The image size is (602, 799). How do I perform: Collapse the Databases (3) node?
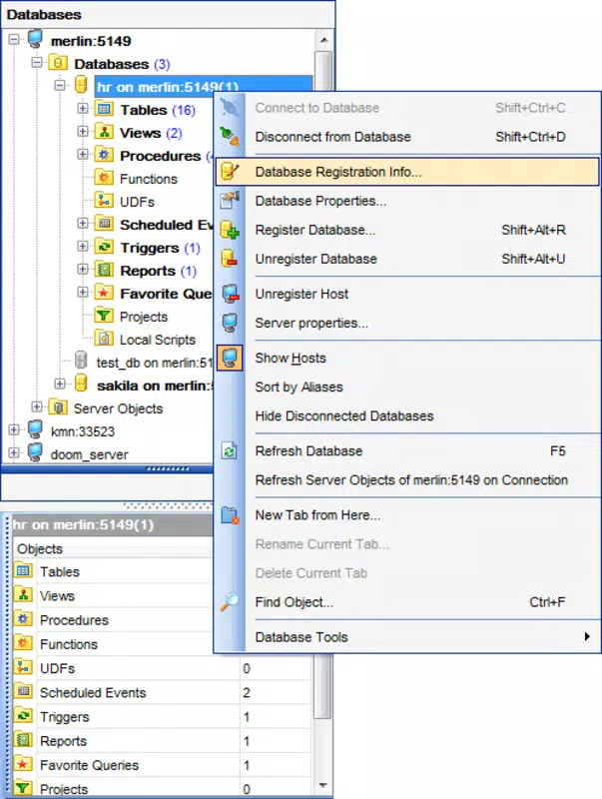tap(37, 63)
